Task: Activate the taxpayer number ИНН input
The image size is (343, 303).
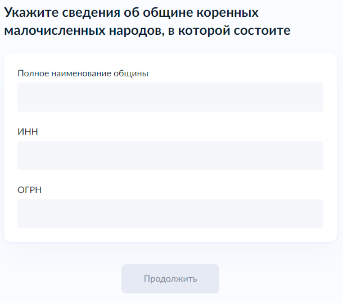Action: [170, 155]
